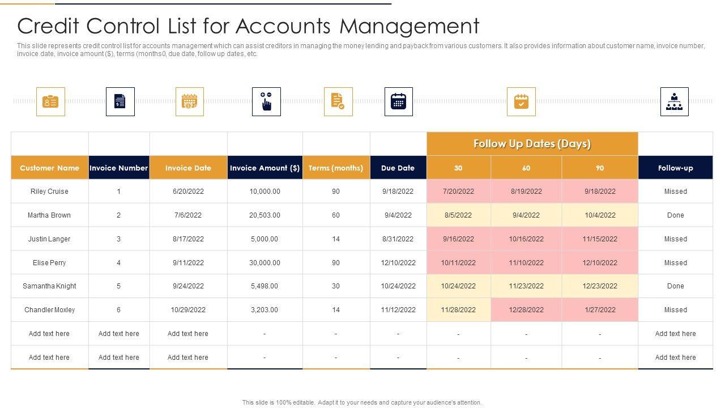
Task: Select the document checkmark terms icon
Action: [338, 101]
